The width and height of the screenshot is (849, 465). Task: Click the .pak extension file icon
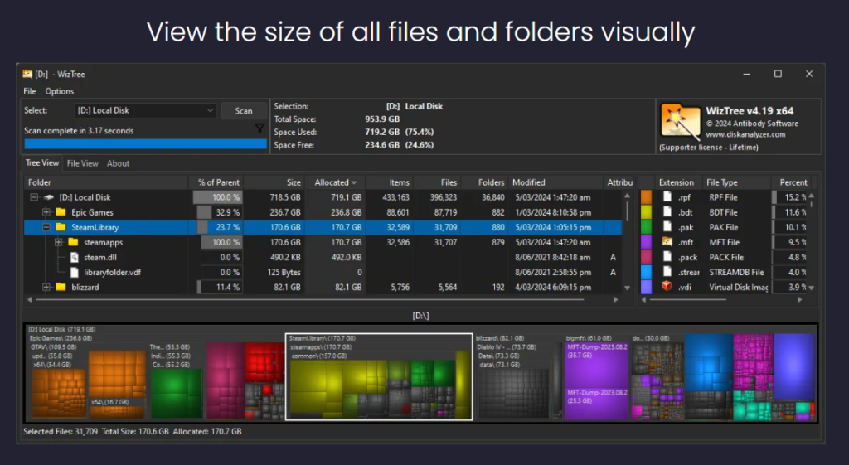[x=667, y=227]
